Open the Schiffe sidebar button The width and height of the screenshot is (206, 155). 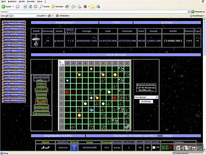coord(14,34)
